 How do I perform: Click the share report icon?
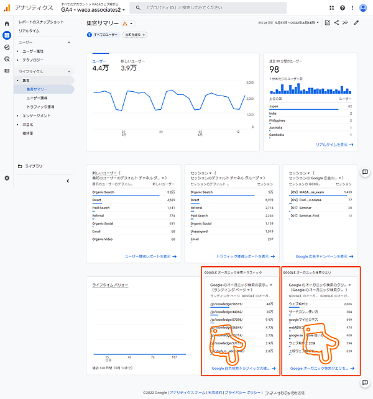(x=336, y=23)
